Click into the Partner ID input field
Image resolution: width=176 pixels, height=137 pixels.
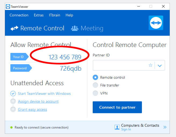point(120,65)
